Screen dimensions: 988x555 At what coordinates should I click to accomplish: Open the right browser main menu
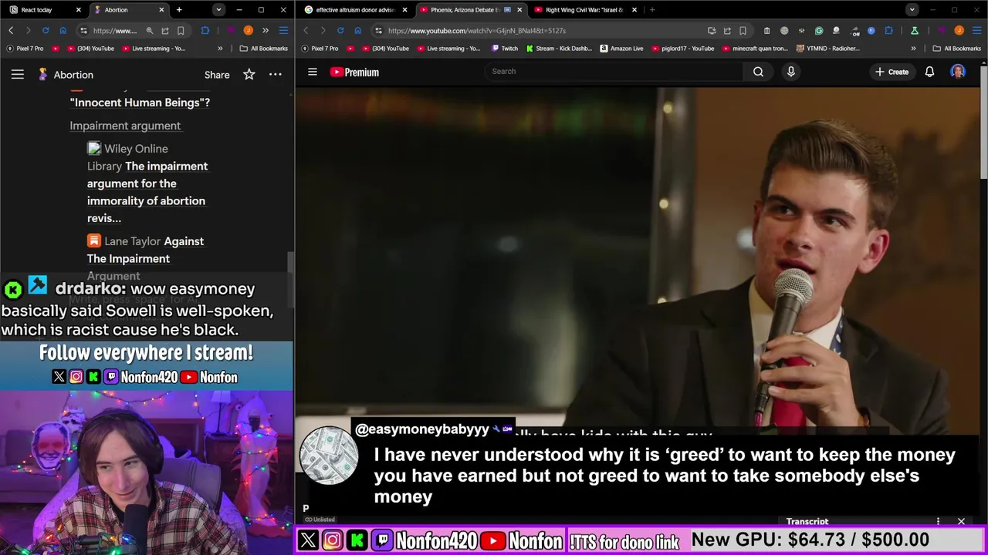pyautogui.click(x=976, y=31)
